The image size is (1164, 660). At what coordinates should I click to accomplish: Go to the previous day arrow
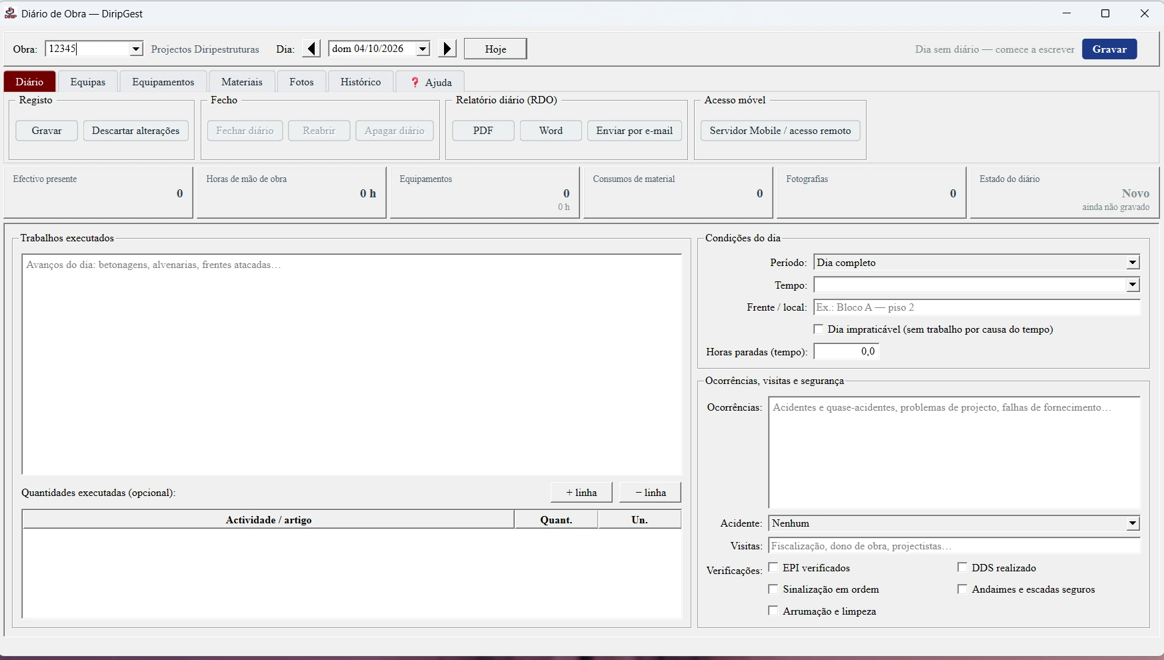tap(311, 49)
